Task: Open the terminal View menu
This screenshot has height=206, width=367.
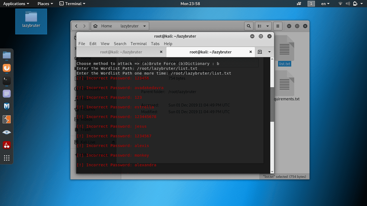Action: point(105,43)
